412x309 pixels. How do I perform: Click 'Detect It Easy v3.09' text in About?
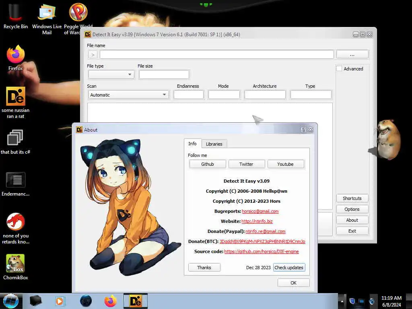[x=247, y=181]
